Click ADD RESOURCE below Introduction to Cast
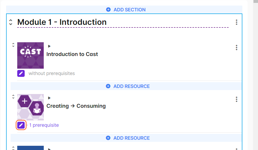 (x=132, y=86)
